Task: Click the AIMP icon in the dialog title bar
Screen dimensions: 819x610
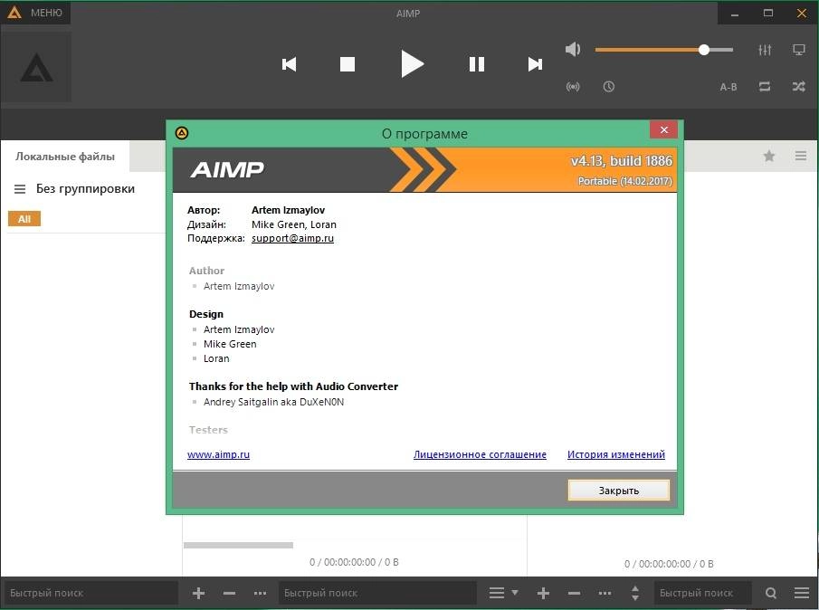Action: point(182,133)
